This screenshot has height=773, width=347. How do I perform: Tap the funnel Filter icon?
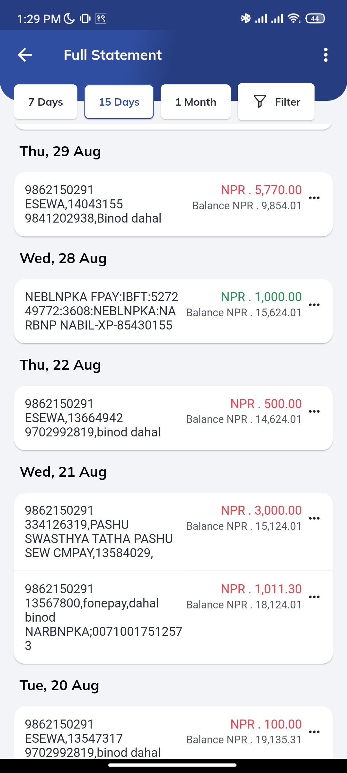260,102
